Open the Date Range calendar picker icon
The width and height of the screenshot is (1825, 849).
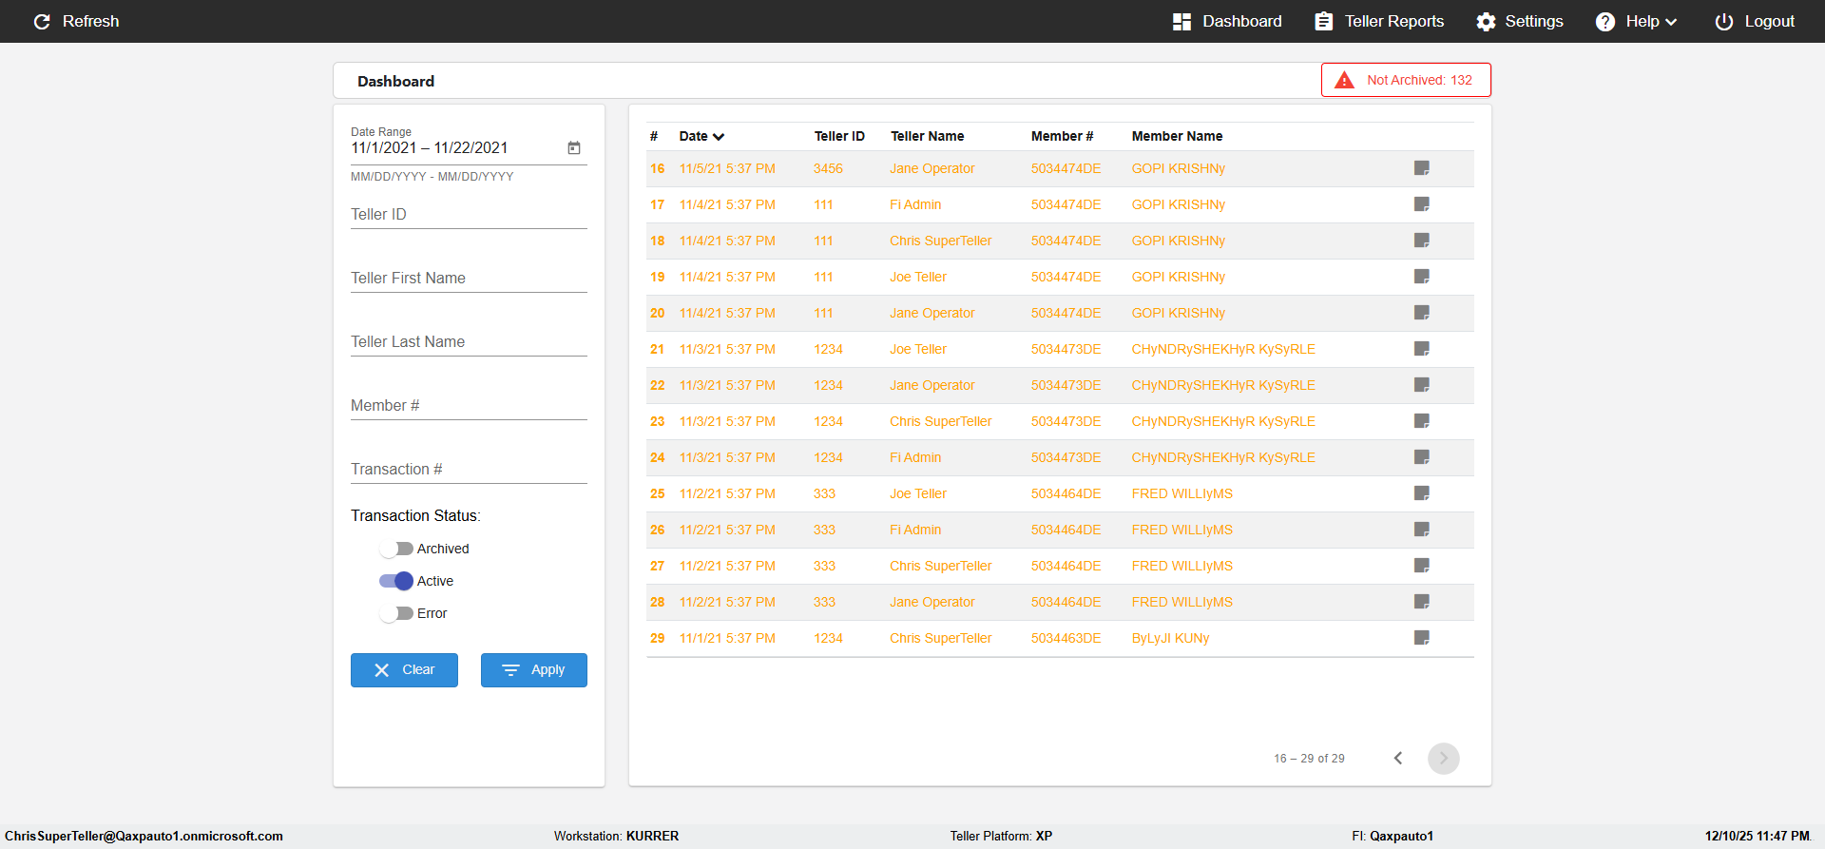pos(574,147)
